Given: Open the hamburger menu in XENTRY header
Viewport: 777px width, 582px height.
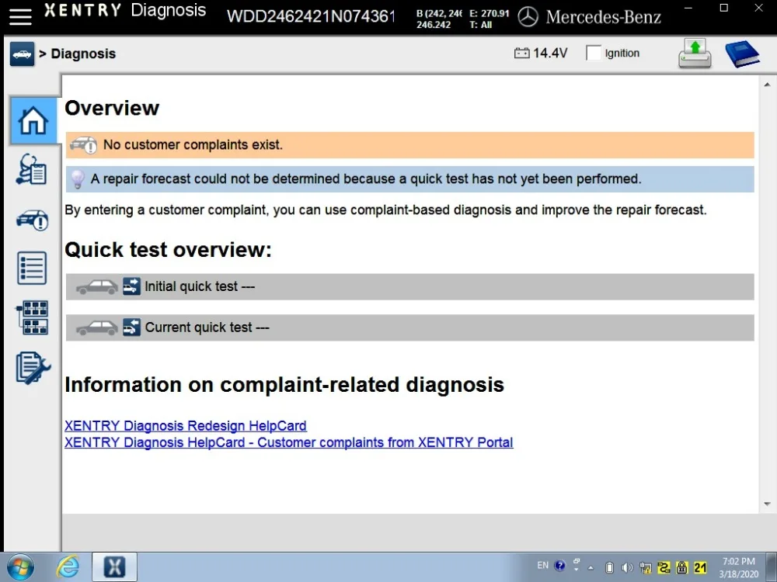Looking at the screenshot, I should pyautogui.click(x=20, y=16).
